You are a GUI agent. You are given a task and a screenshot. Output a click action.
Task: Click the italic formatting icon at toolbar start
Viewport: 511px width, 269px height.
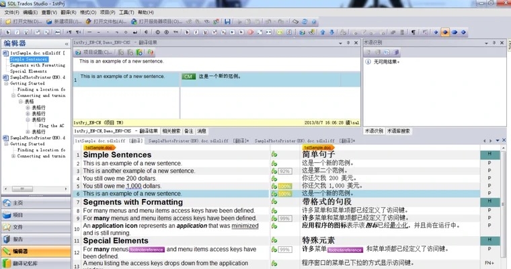point(17,32)
